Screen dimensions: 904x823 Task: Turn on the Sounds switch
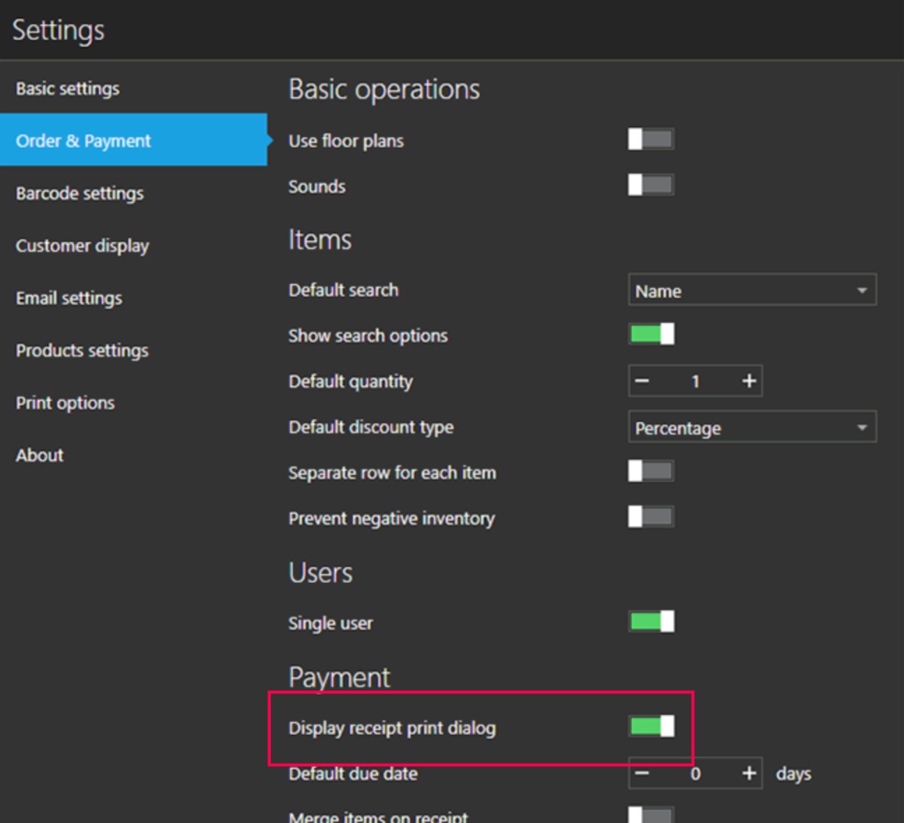[651, 186]
